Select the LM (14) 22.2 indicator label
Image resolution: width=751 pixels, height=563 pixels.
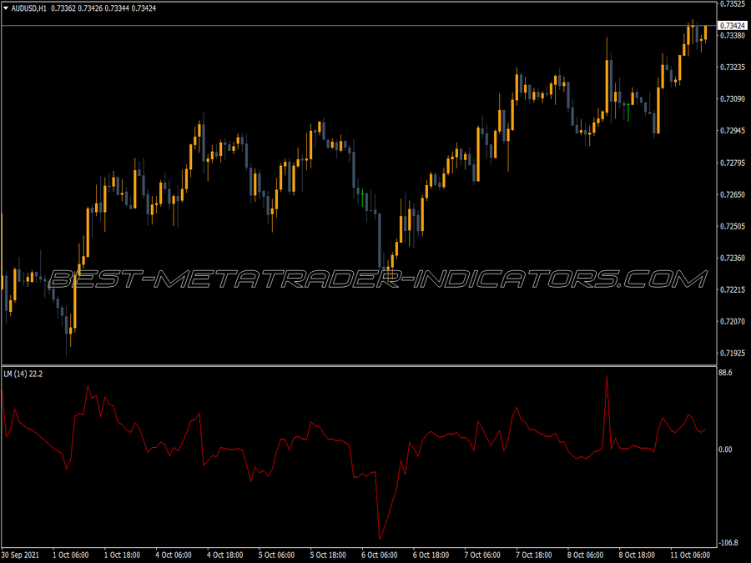click(23, 374)
